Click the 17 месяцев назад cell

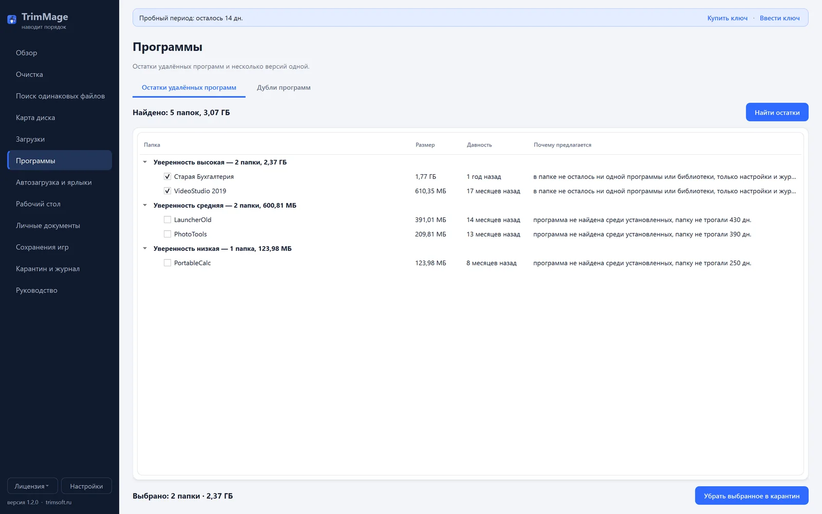pos(493,191)
